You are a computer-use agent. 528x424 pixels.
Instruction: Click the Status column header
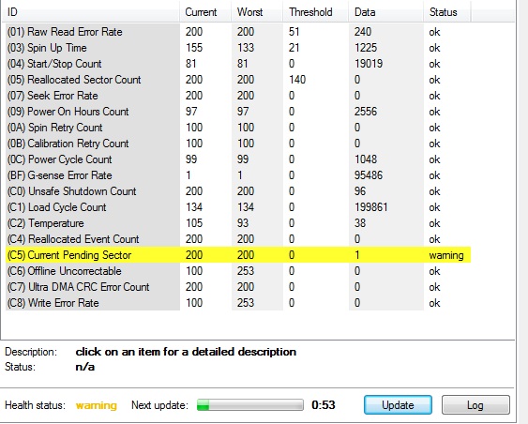(447, 12)
